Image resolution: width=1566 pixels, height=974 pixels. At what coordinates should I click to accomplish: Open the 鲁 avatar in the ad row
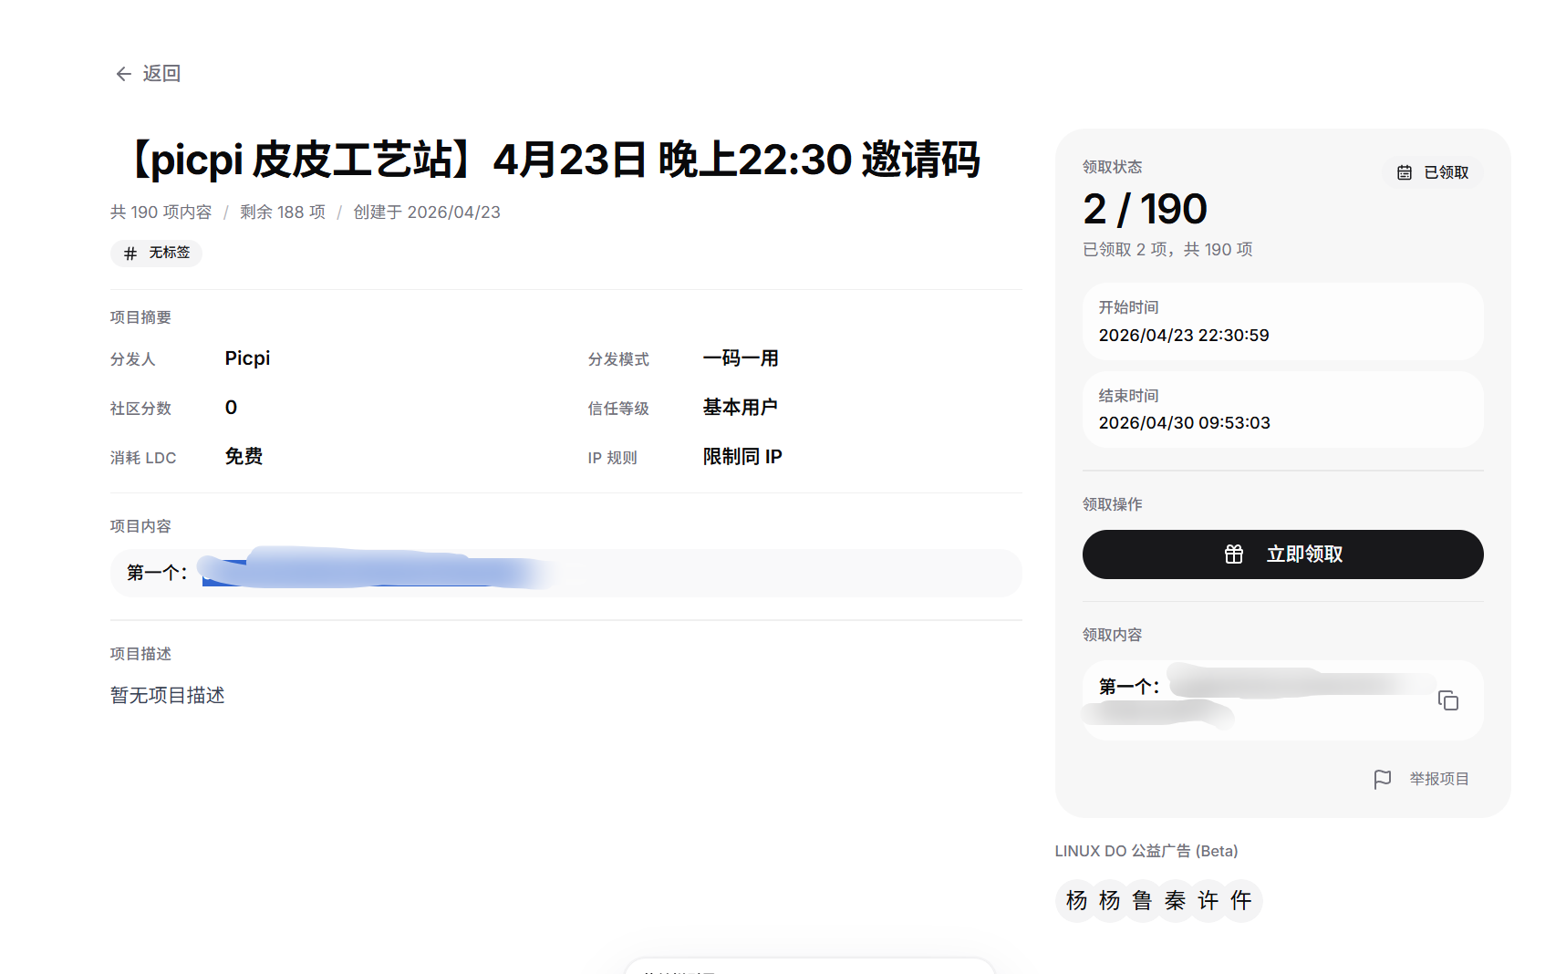point(1142,901)
